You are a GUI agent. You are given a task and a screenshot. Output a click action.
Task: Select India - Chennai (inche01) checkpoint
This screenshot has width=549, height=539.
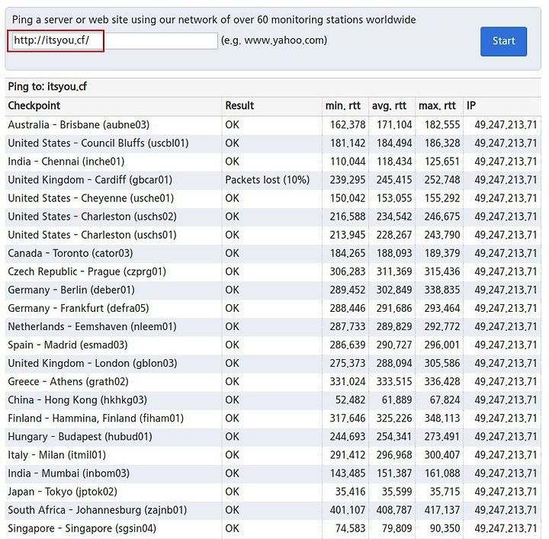pos(66,162)
